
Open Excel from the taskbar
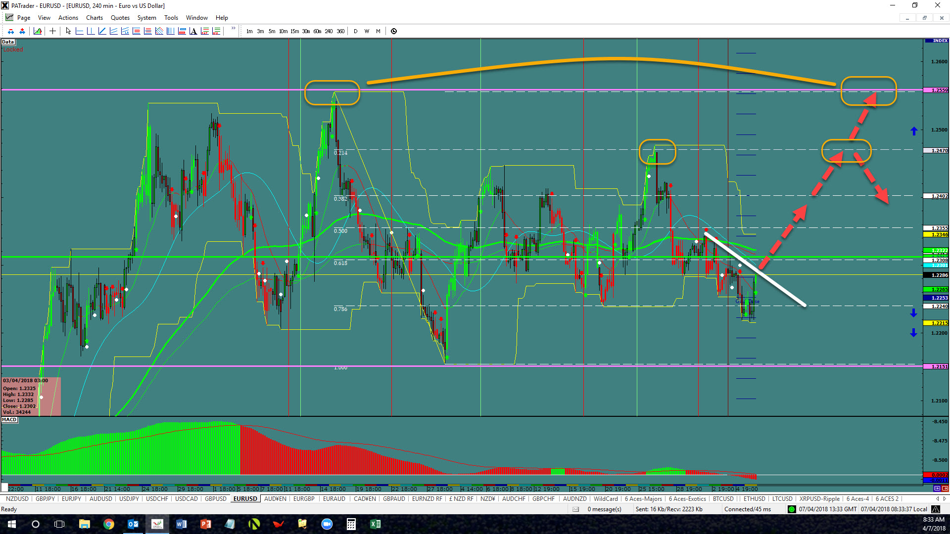coord(375,524)
